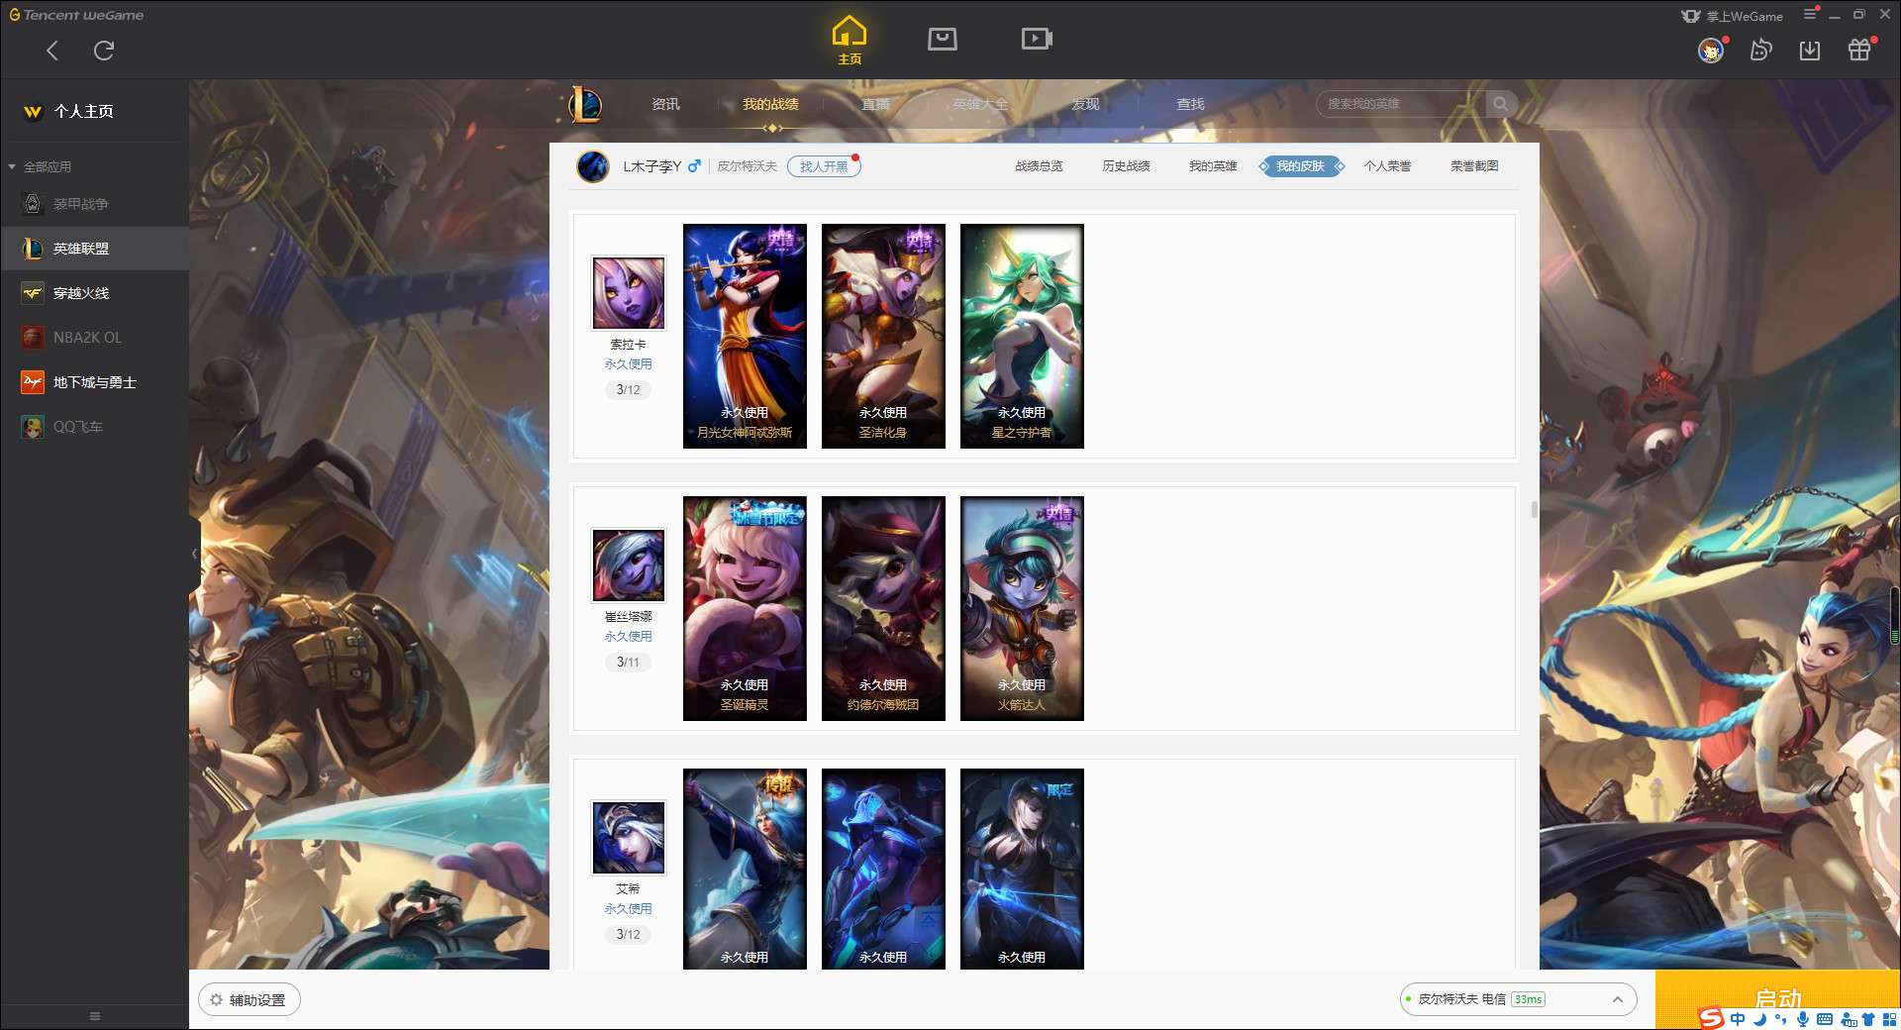The height and width of the screenshot is (1030, 1901).
Task: Click the player profile avatar L木子李Y
Action: pos(593,166)
